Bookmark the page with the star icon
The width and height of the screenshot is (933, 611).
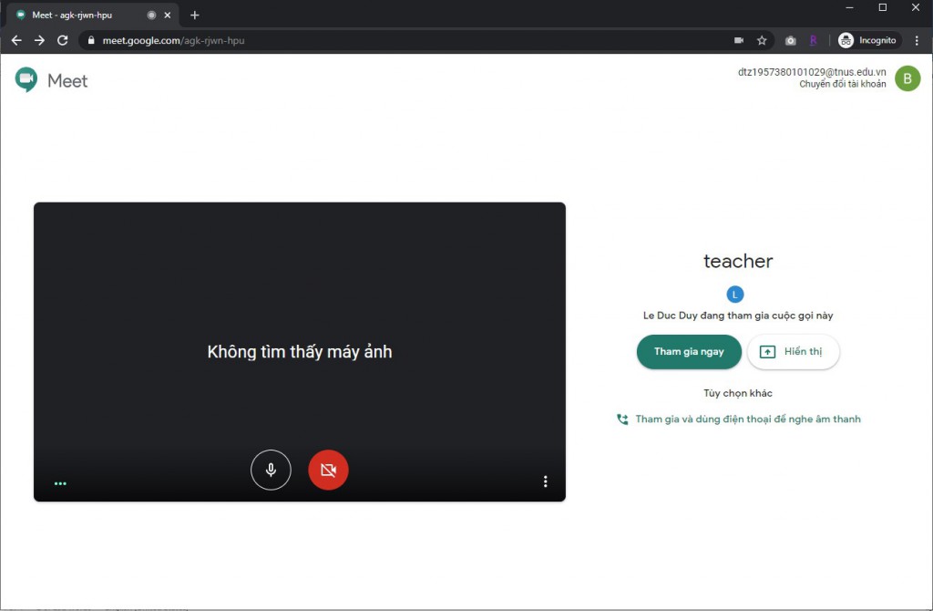pos(762,40)
